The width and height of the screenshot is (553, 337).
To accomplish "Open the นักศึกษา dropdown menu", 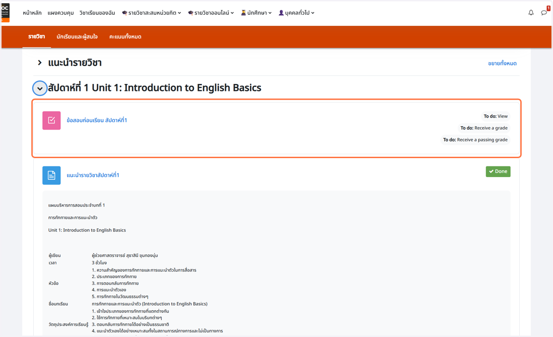I will click(x=256, y=13).
